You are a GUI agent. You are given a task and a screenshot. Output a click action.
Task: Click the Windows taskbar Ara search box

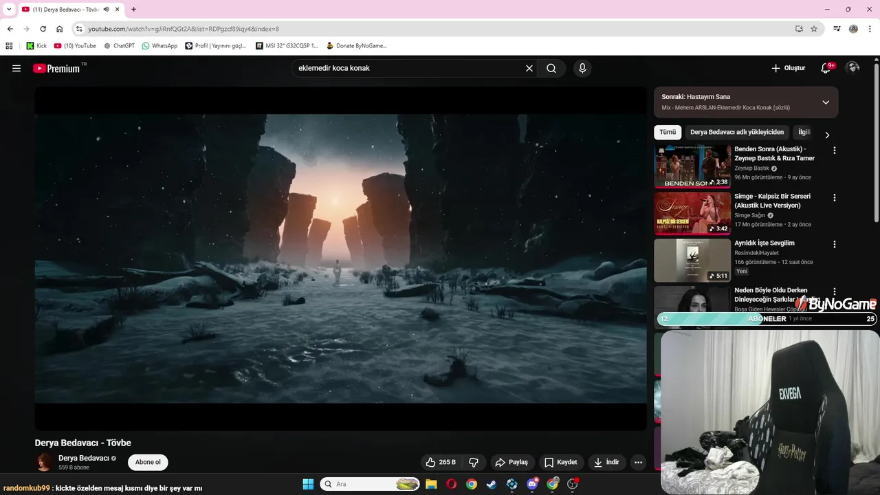point(370,484)
